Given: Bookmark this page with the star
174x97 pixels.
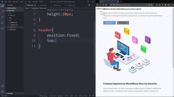Looking at the screenshot, I should tap(152, 5).
